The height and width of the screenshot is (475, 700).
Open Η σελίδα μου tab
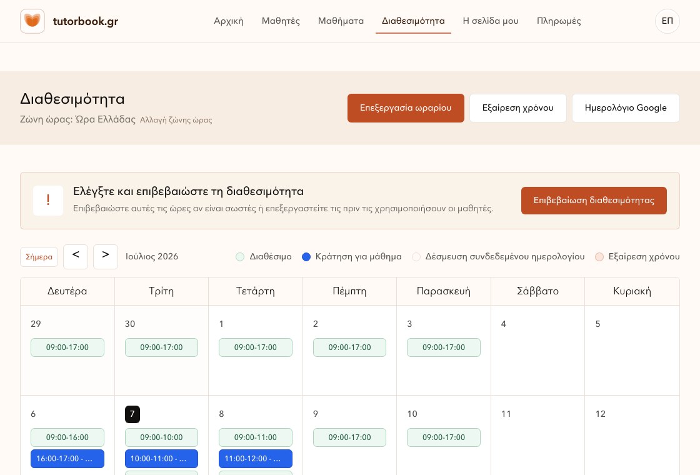[491, 21]
